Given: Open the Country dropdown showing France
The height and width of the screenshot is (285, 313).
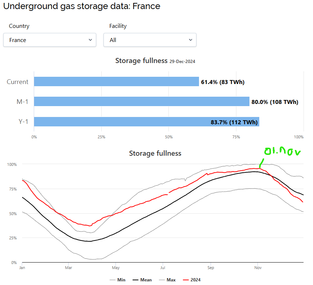Looking at the screenshot, I should (x=49, y=40).
